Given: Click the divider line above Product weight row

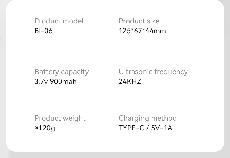Looking at the screenshot, I should pos(115,100).
